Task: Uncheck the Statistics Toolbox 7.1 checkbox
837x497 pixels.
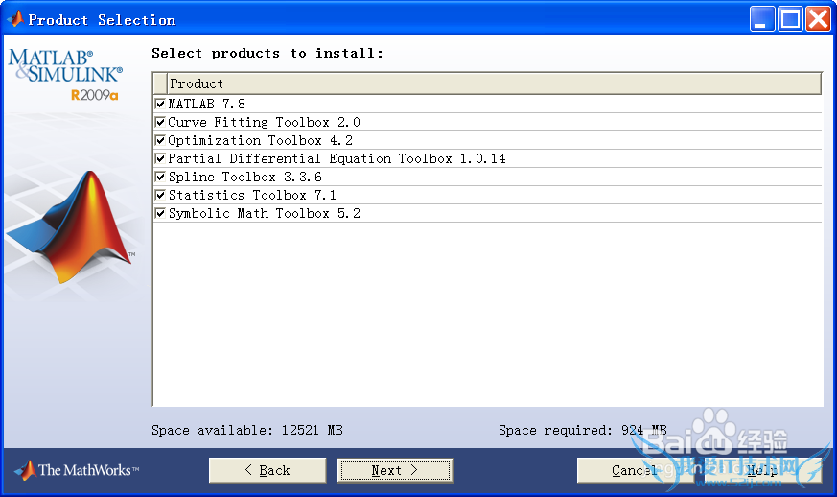Action: point(160,195)
